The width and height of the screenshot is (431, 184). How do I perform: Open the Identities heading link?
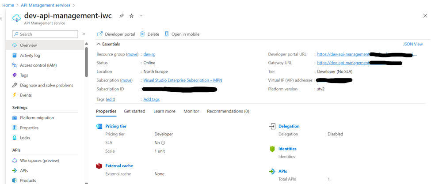[287, 149]
